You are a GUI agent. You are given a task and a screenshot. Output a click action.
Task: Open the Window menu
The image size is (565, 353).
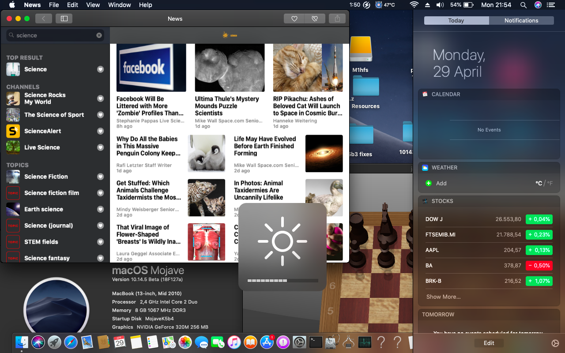click(119, 5)
